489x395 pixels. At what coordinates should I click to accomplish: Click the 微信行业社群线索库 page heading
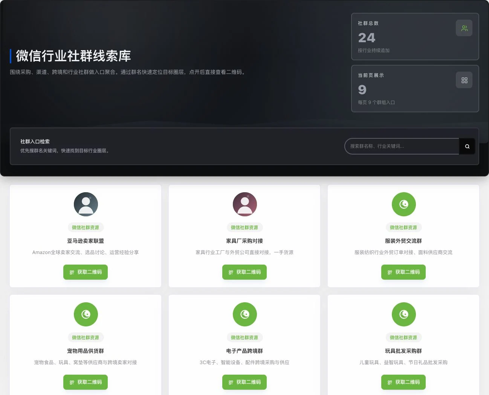(73, 56)
